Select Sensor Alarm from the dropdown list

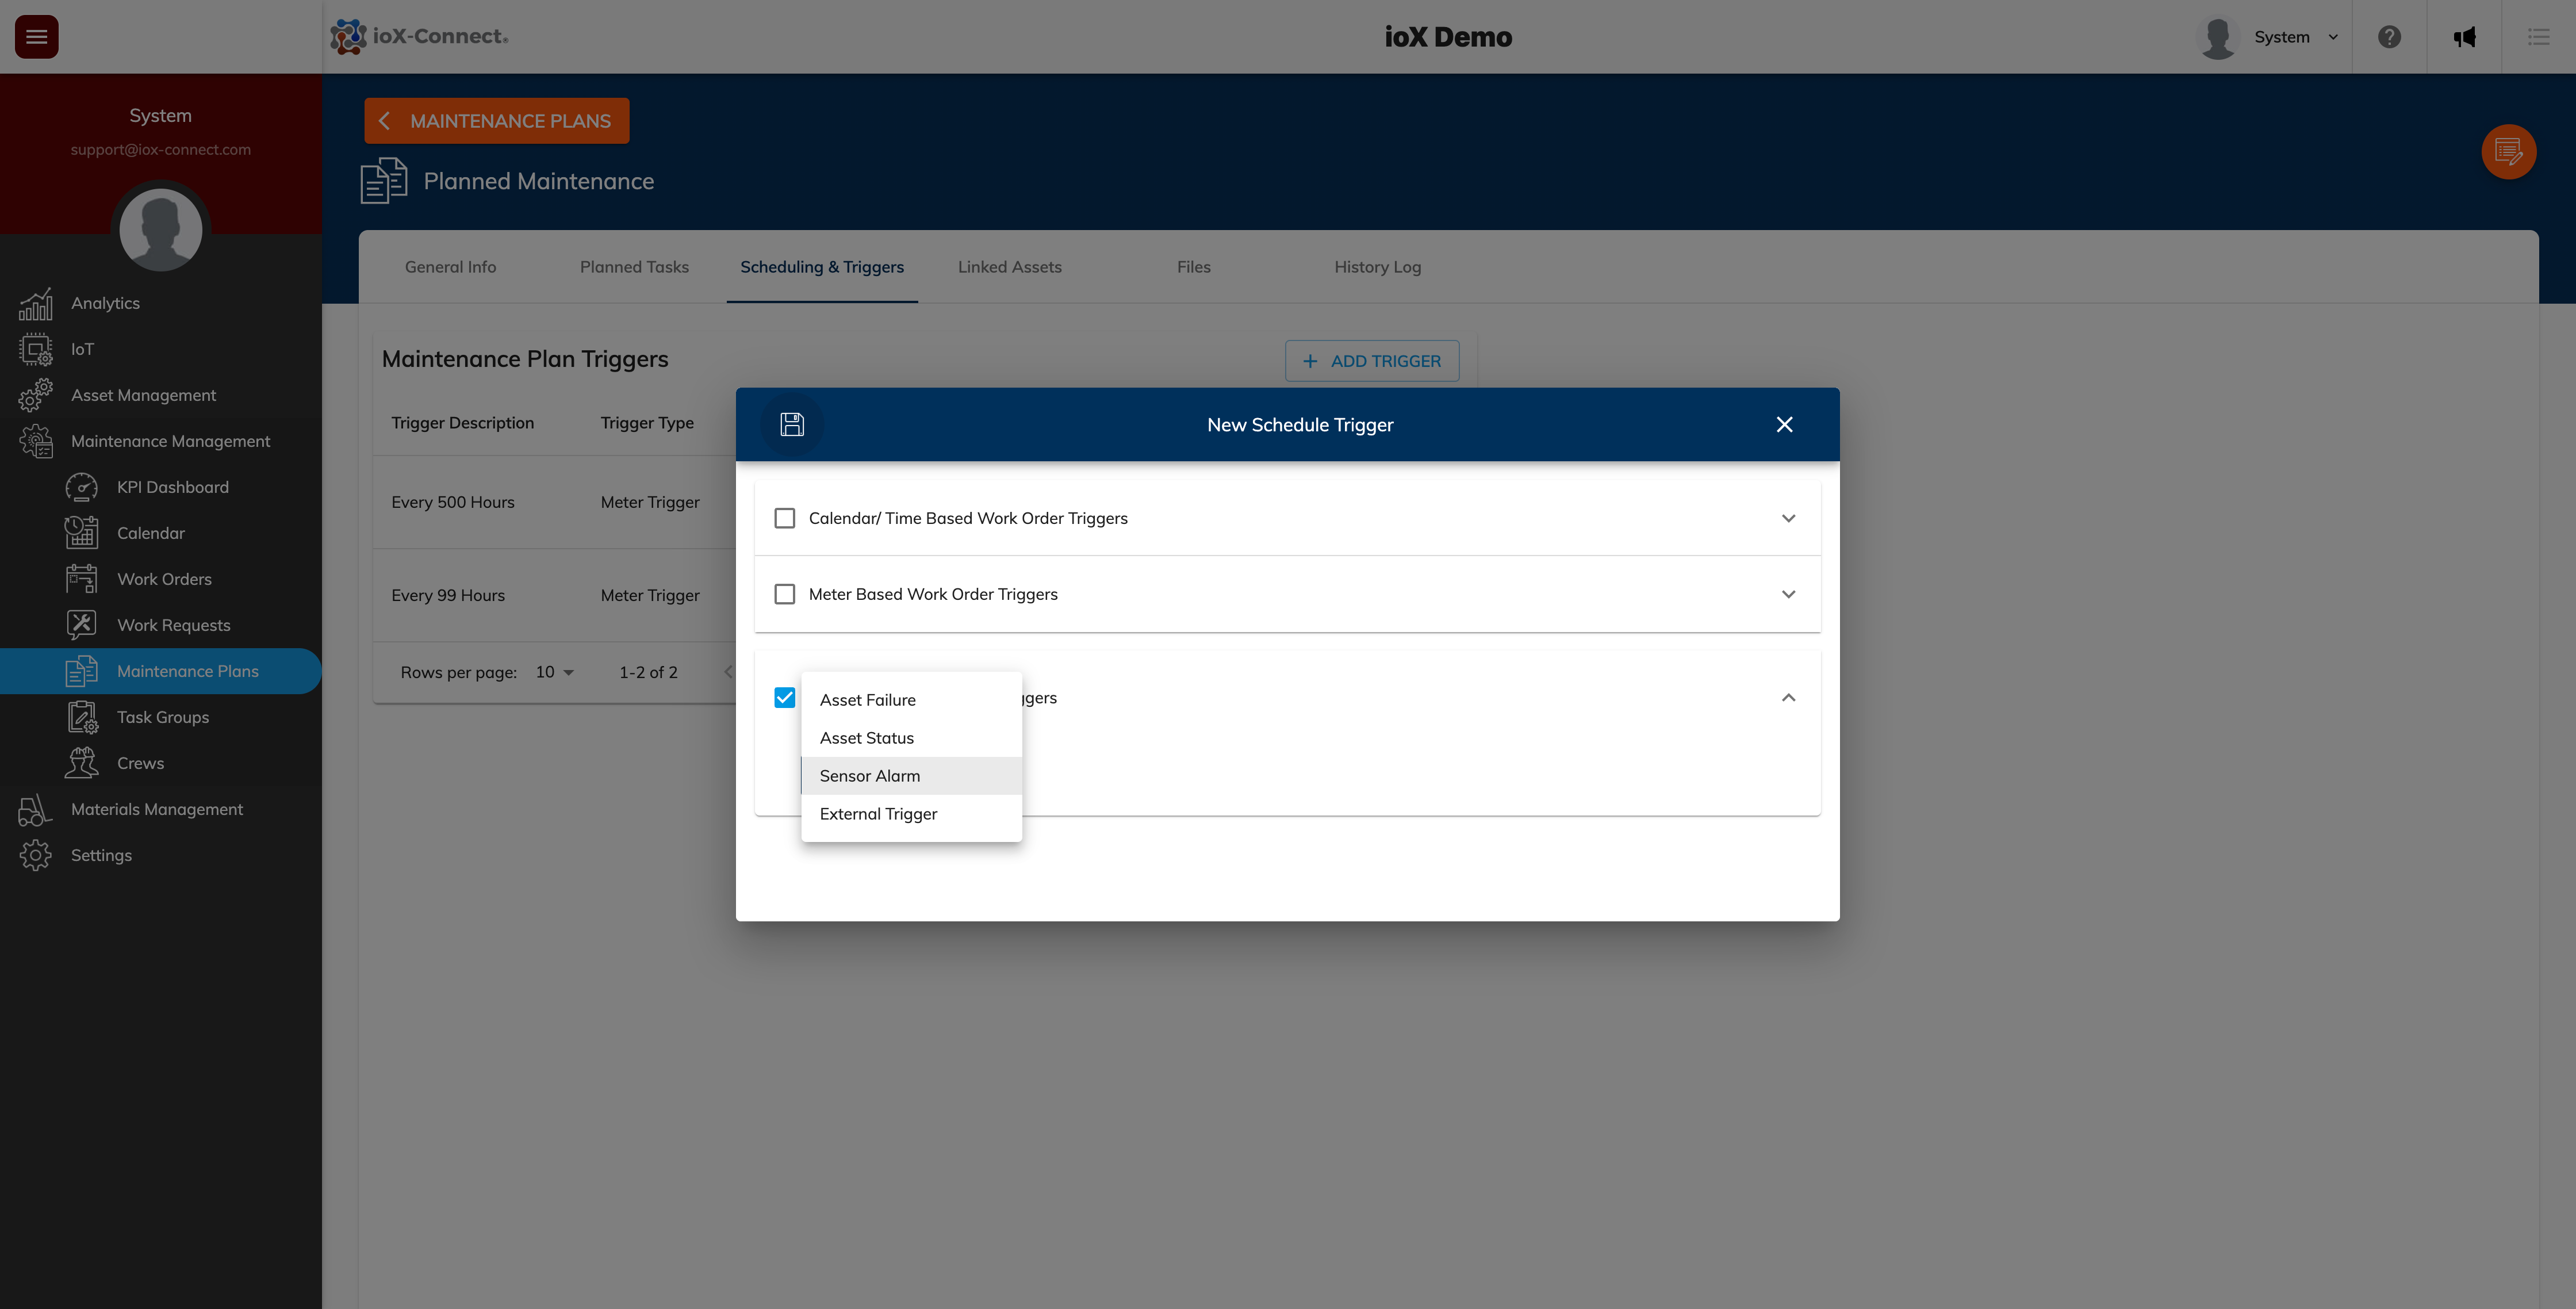pyautogui.click(x=869, y=775)
